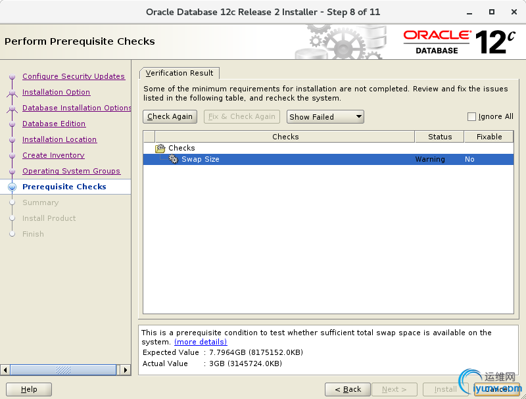Maximize the installer window
Viewport: 526px width, 399px height.
pyautogui.click(x=491, y=12)
